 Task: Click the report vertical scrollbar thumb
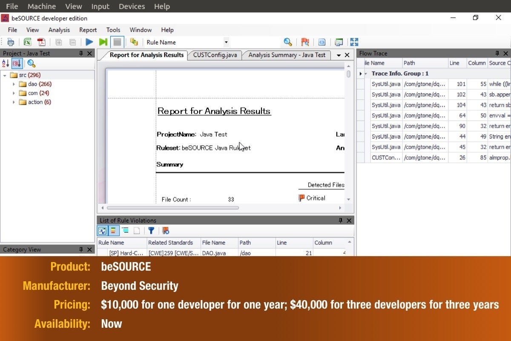[x=349, y=73]
